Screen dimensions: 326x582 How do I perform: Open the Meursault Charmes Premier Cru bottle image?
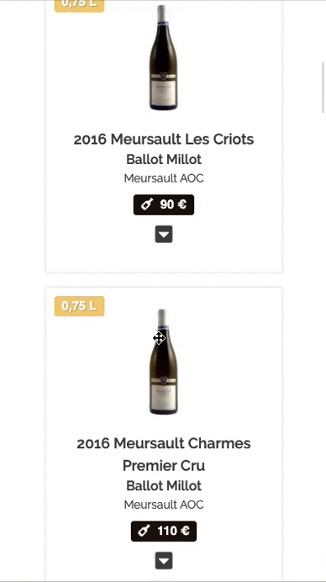(163, 362)
